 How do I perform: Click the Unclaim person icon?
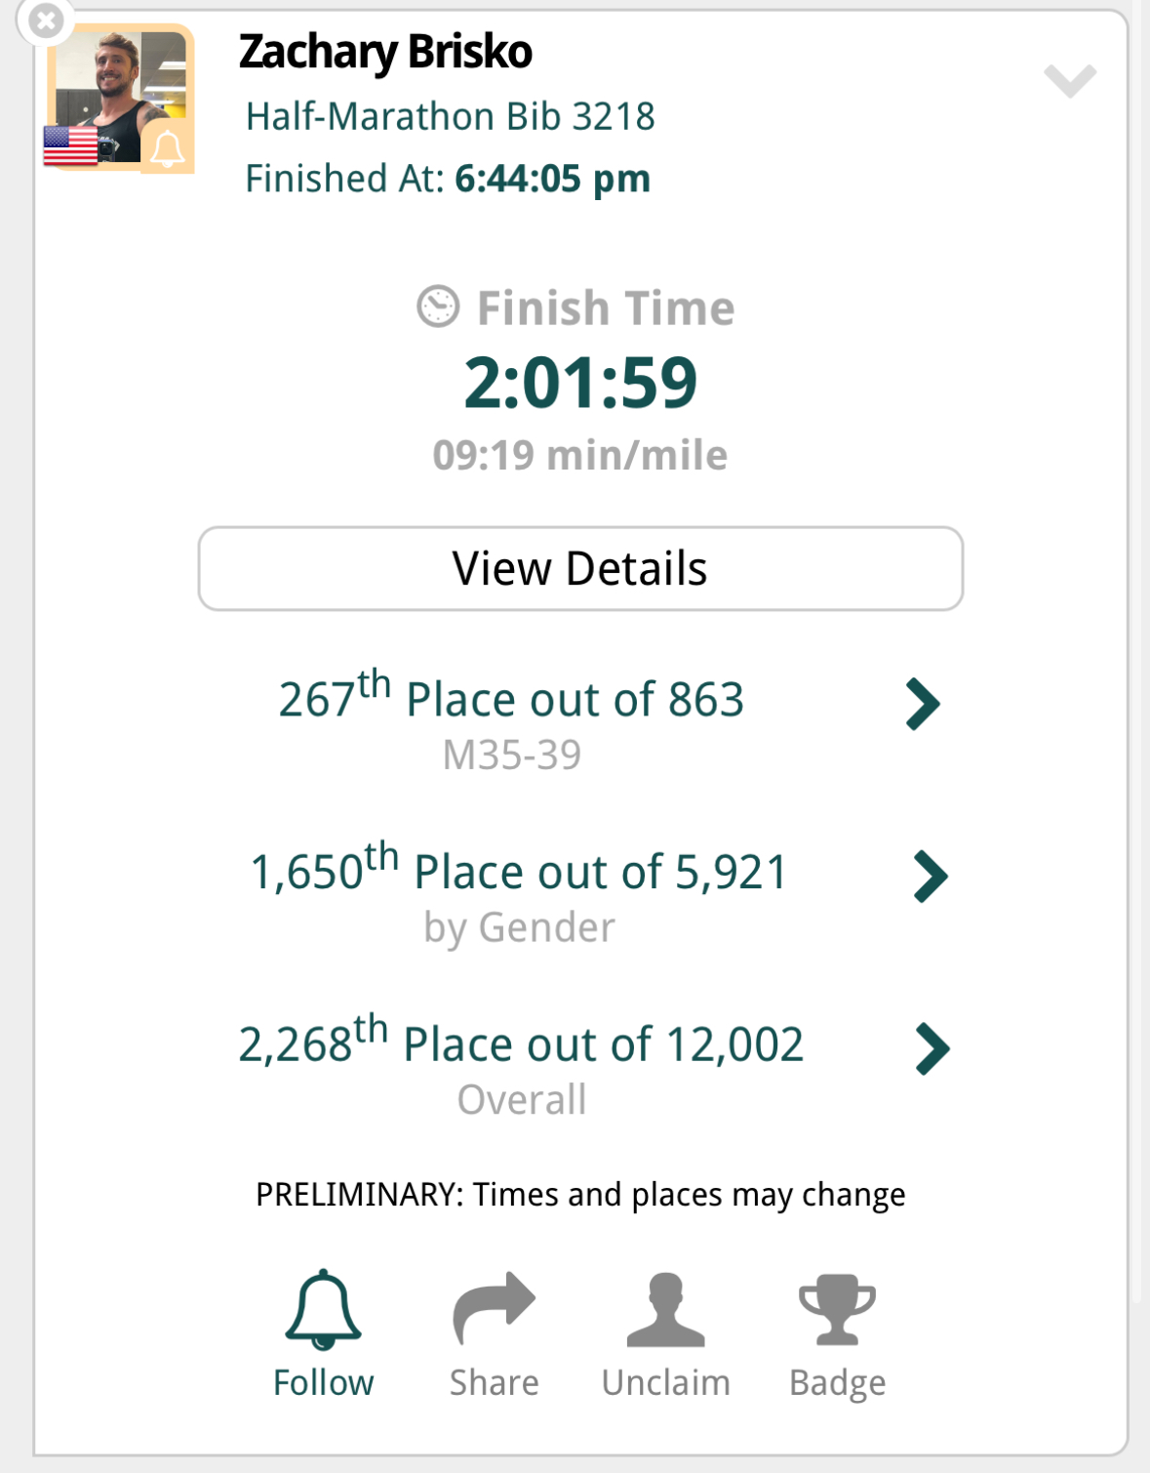[x=665, y=1310]
